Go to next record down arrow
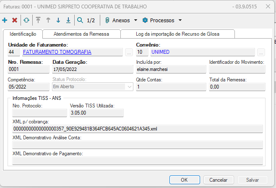The height and width of the screenshot is (188, 276). (58, 20)
